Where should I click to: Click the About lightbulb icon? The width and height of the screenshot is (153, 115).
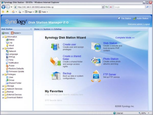7,45
